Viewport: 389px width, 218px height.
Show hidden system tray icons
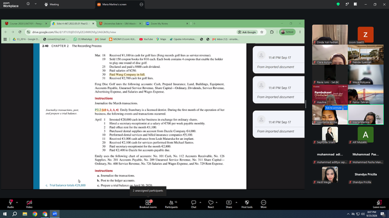348,214
